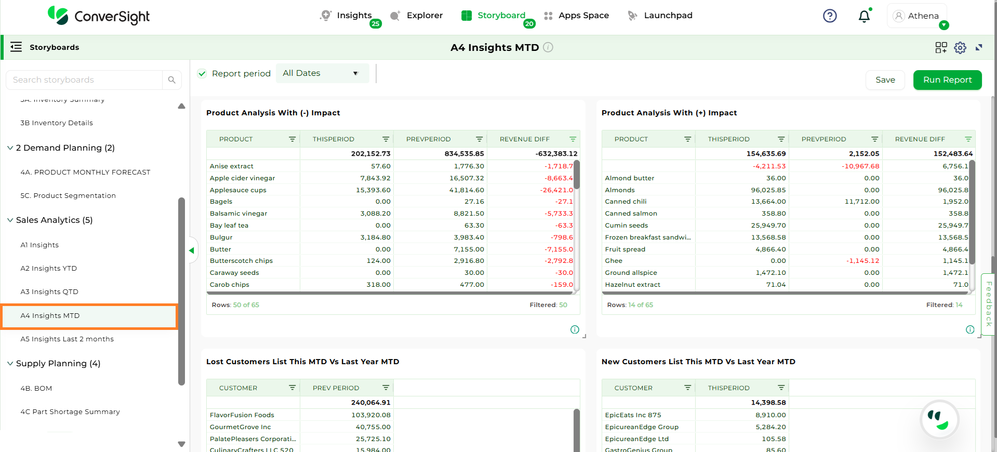Open the Feedback side tab
This screenshot has width=997, height=452.
tap(988, 304)
